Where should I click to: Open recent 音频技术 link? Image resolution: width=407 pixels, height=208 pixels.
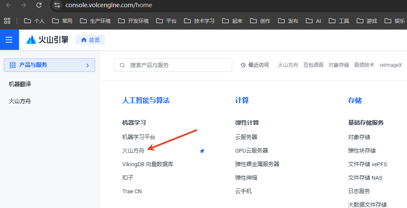tap(364, 65)
